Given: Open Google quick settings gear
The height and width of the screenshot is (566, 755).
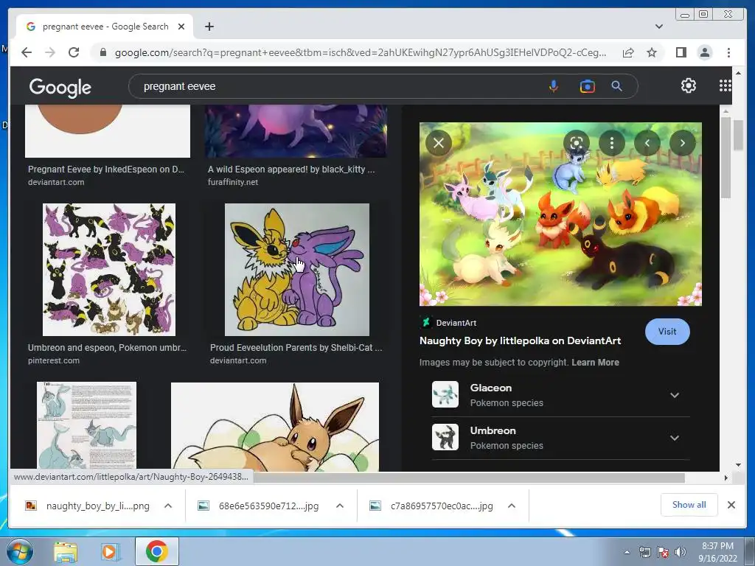Looking at the screenshot, I should point(688,85).
